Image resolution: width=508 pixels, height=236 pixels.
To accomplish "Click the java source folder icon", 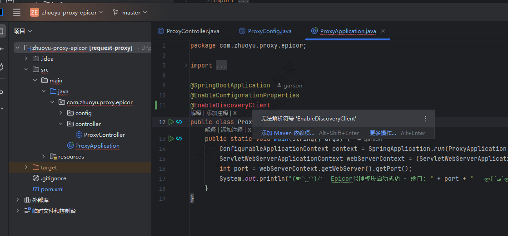I will point(53,92).
